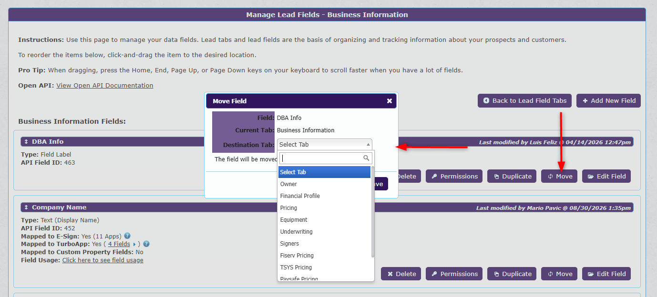657x297 pixels.
Task: Choose the highlighted Select Tab option
Action: point(324,172)
